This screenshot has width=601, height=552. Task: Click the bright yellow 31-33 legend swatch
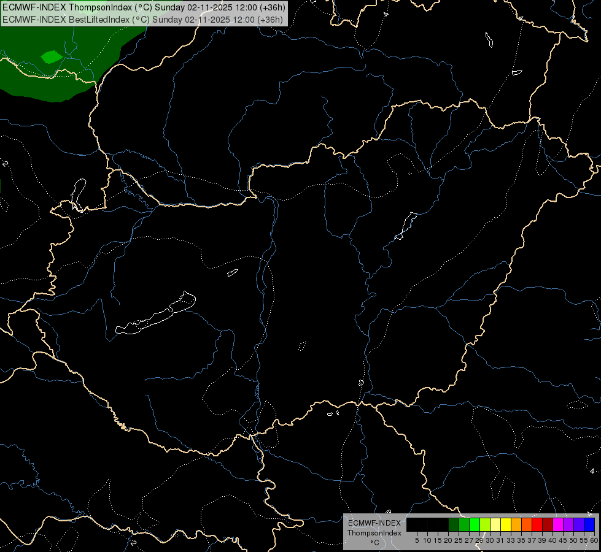(x=506, y=524)
